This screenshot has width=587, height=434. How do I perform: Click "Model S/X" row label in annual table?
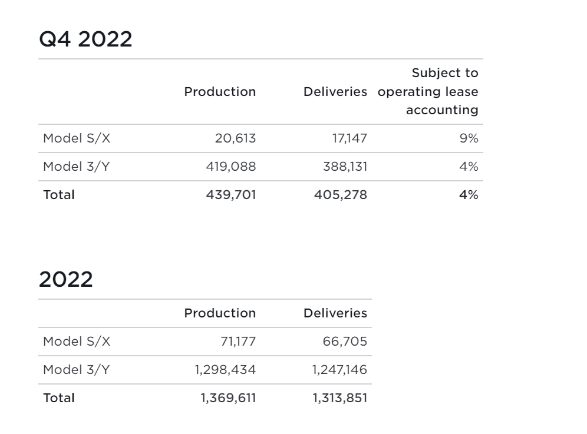[77, 342]
